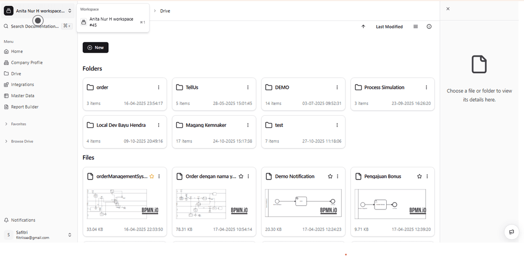Screen dimensions: 524x256
Task: Select the Pengajuan Bonus file name
Action: click(x=383, y=176)
